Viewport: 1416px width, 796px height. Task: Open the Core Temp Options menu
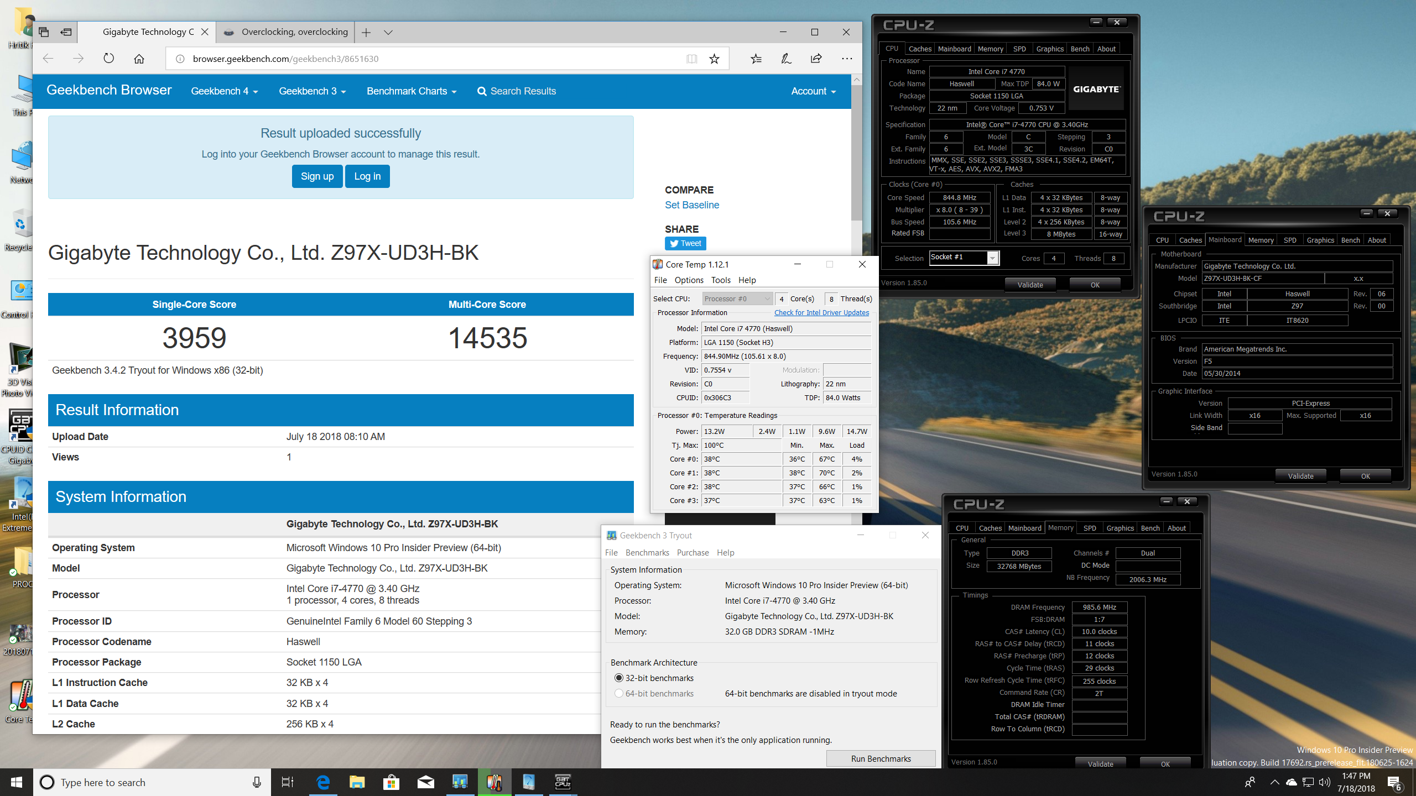pyautogui.click(x=689, y=280)
